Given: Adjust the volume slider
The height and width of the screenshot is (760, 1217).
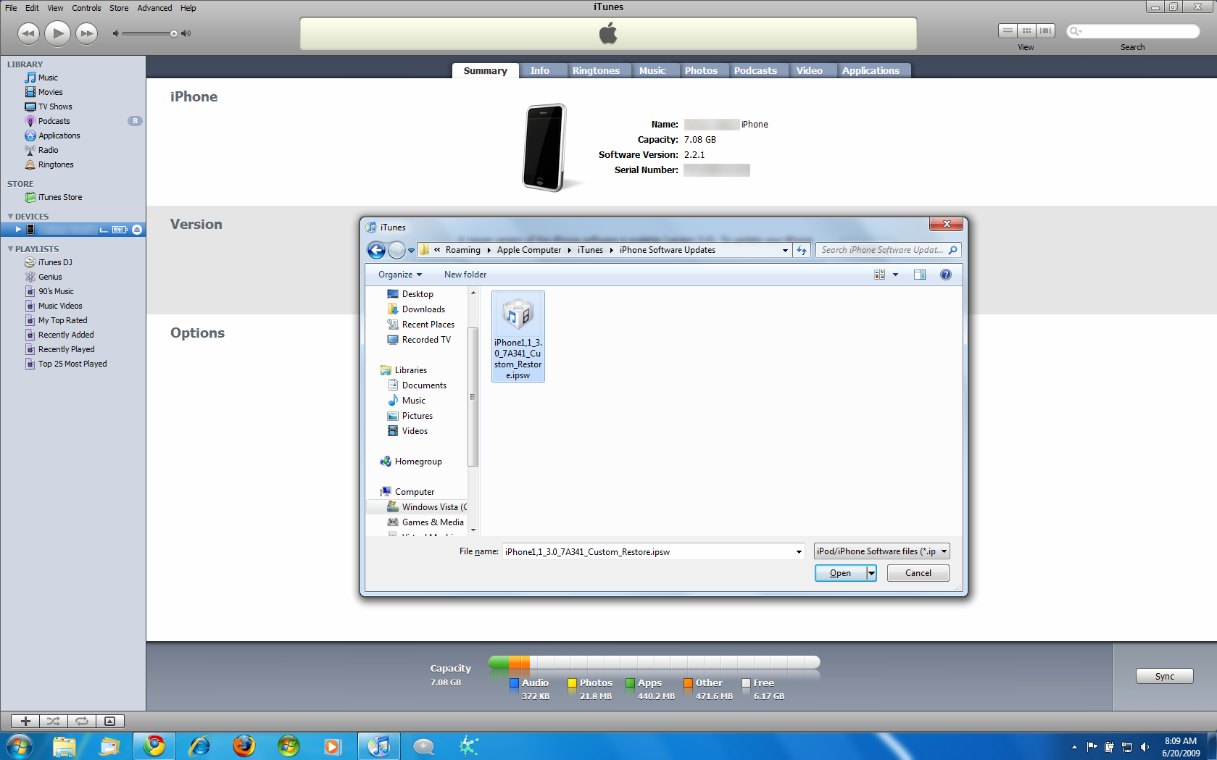Looking at the screenshot, I should 173,33.
